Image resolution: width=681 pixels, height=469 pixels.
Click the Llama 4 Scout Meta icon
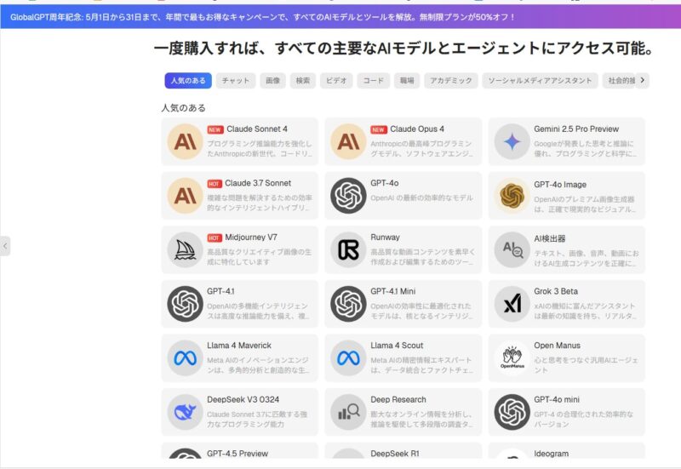[x=348, y=357]
